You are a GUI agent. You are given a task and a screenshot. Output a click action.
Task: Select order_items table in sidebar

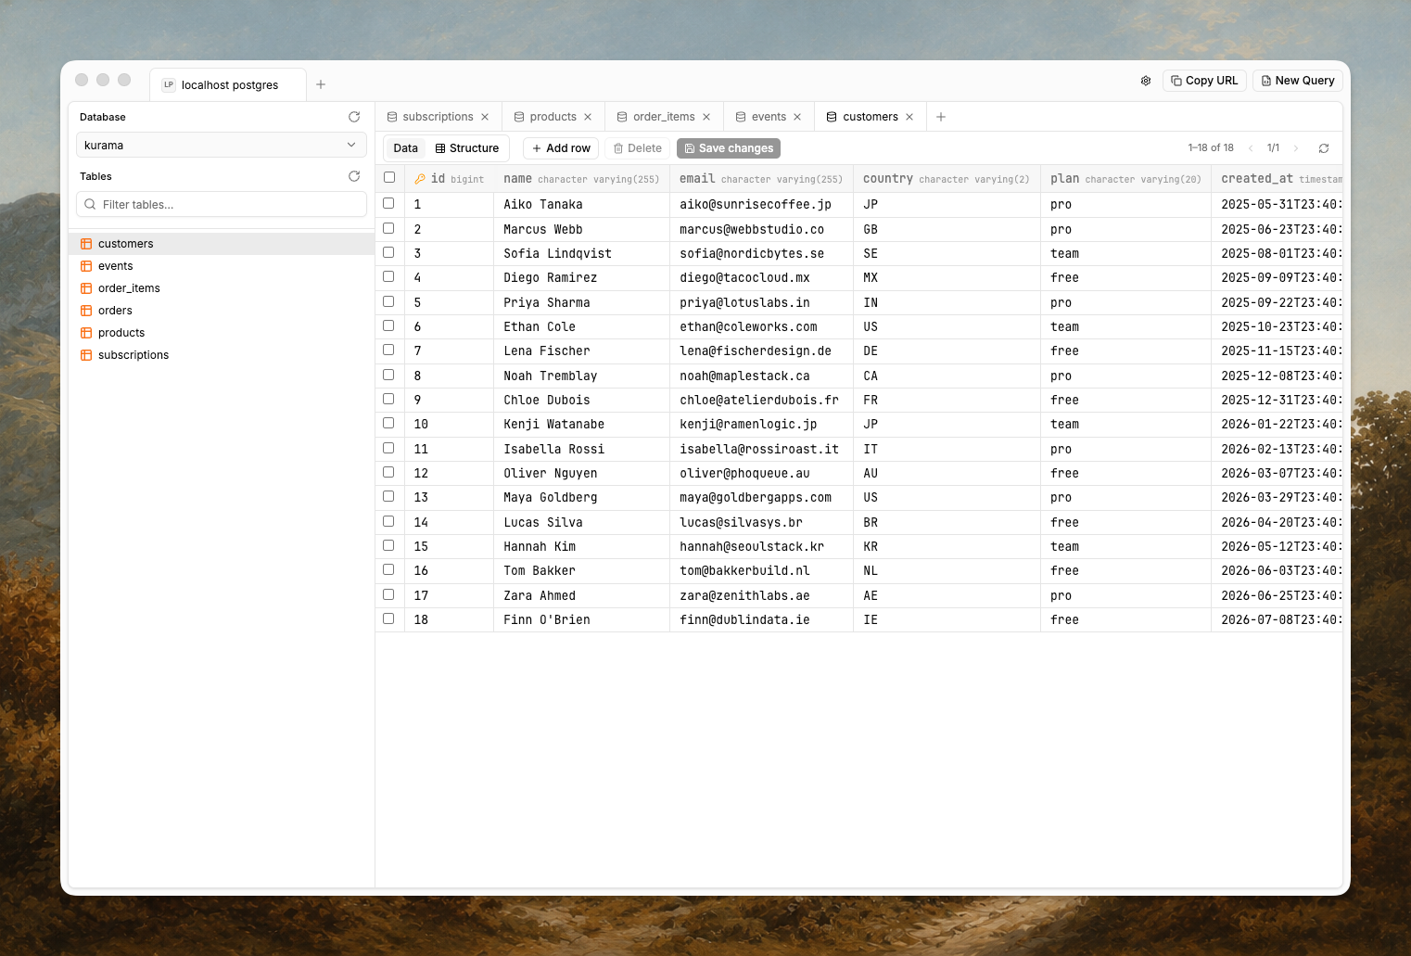[222, 288]
